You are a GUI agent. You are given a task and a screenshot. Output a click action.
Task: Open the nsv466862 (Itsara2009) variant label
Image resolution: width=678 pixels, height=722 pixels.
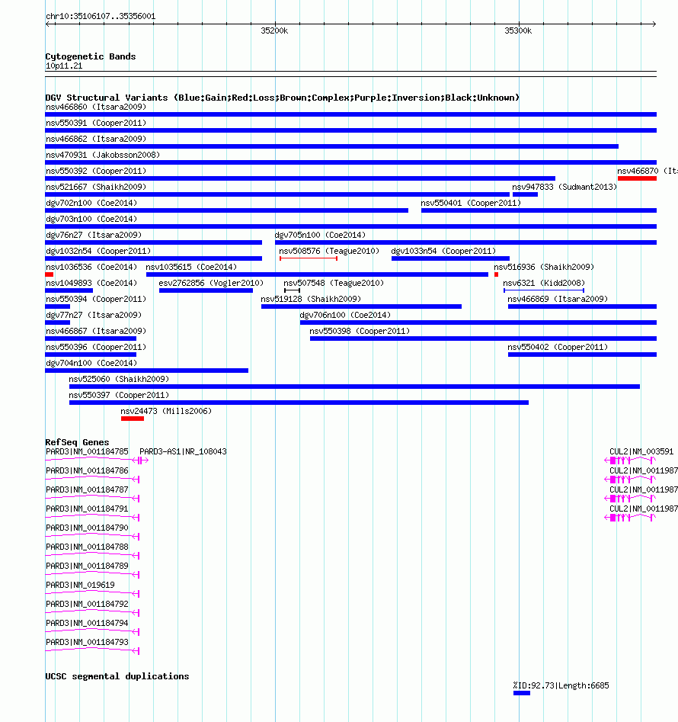point(96,139)
